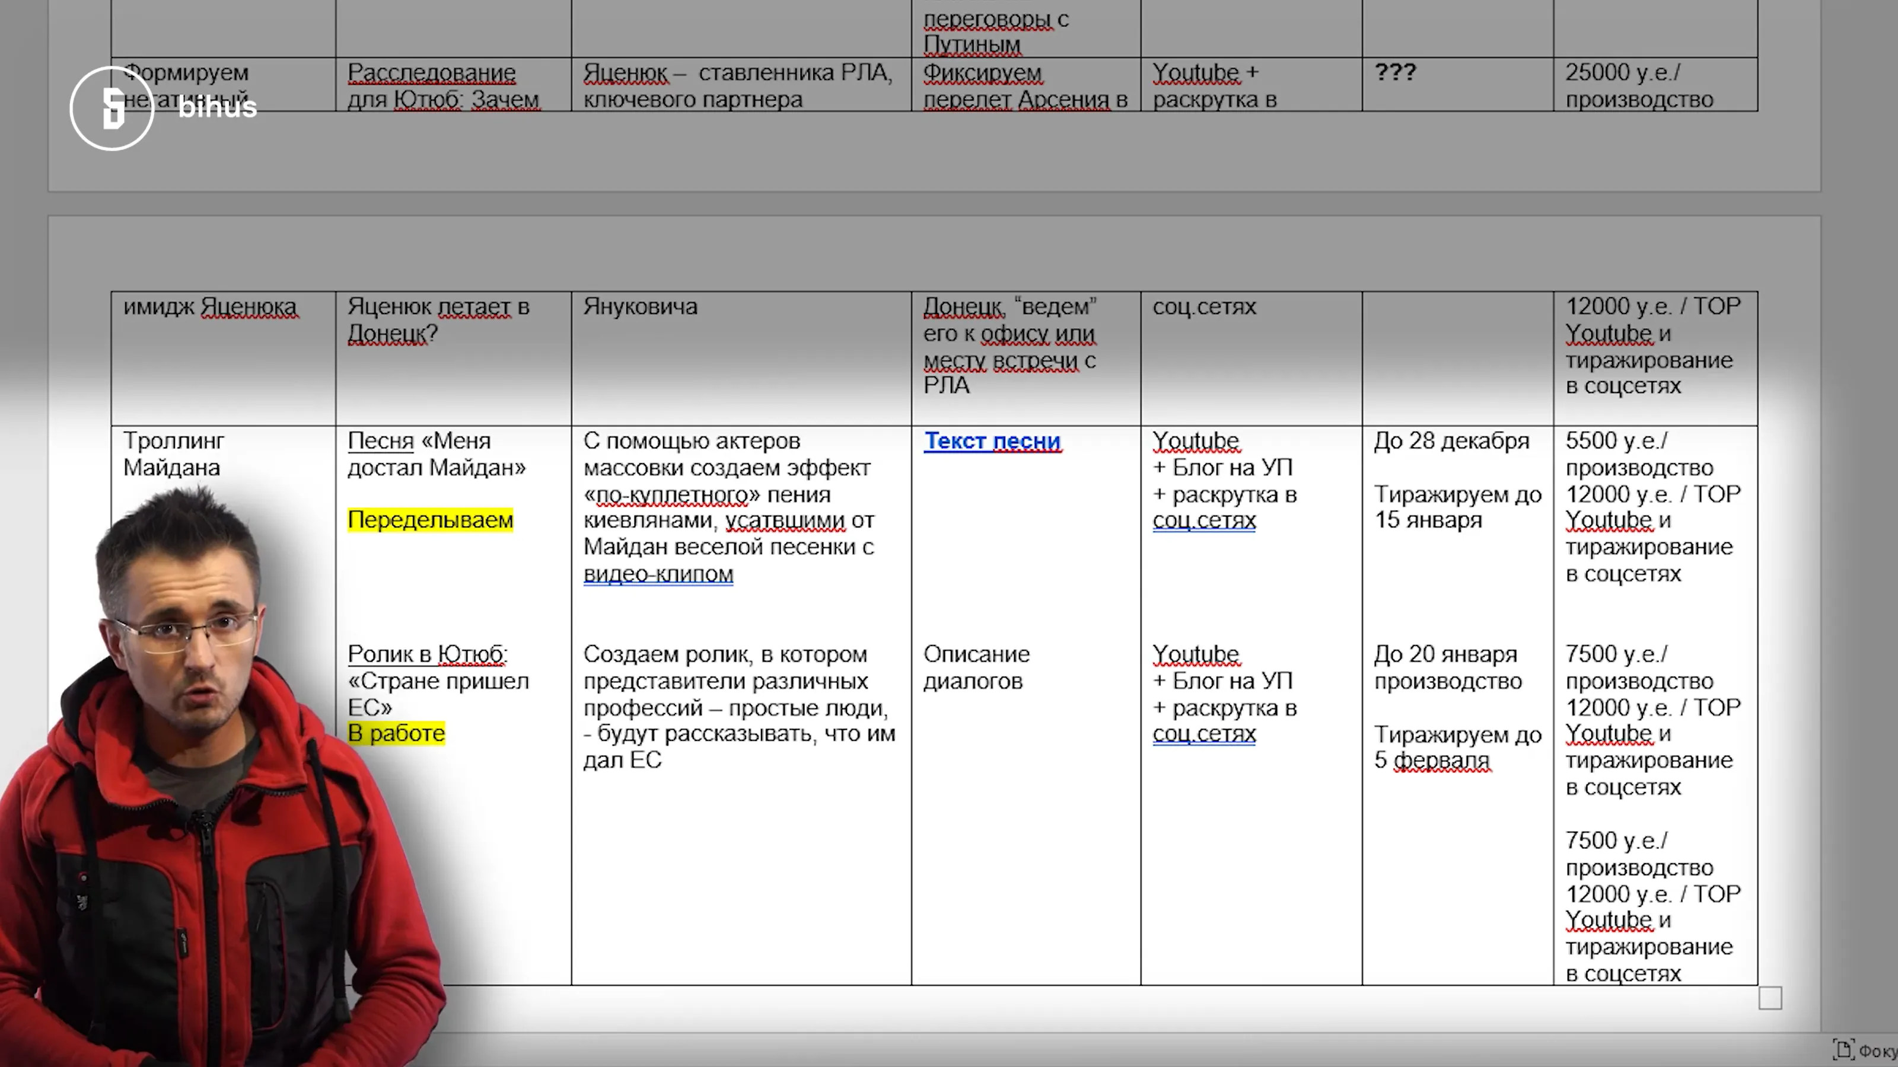Click the cost text "25000 у.е./ производство"
1898x1067 pixels.
tap(1639, 85)
